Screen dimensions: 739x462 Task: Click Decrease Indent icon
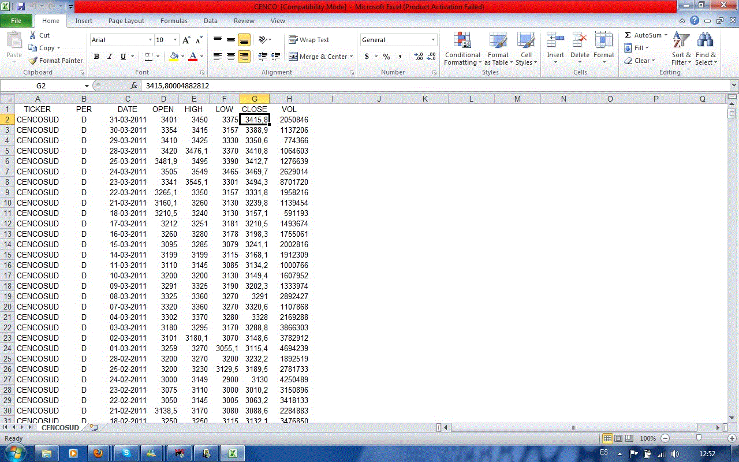(263, 57)
